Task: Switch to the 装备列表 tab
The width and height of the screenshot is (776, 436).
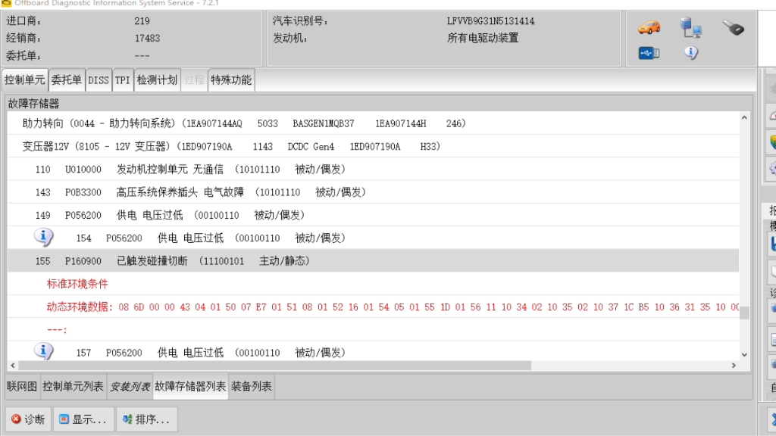Action: tap(251, 385)
